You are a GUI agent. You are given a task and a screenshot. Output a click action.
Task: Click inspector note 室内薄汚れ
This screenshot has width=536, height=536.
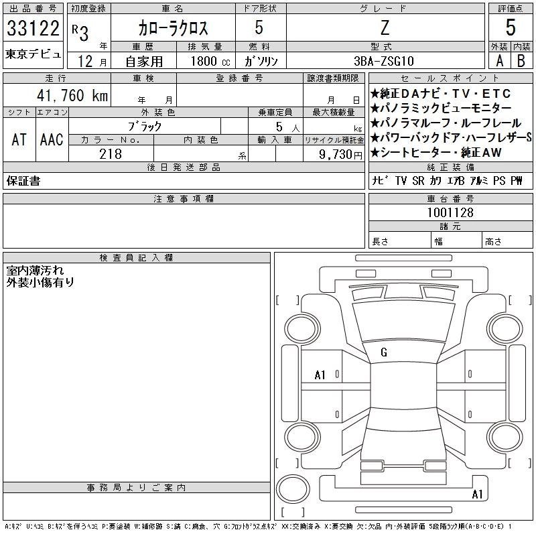click(x=35, y=271)
